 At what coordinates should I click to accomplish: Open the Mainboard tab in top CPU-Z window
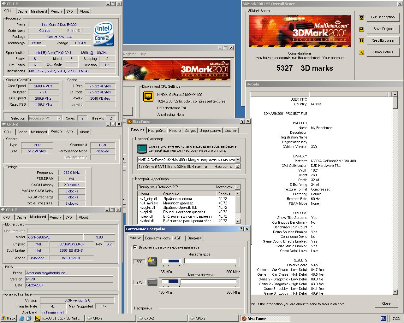coord(39,11)
